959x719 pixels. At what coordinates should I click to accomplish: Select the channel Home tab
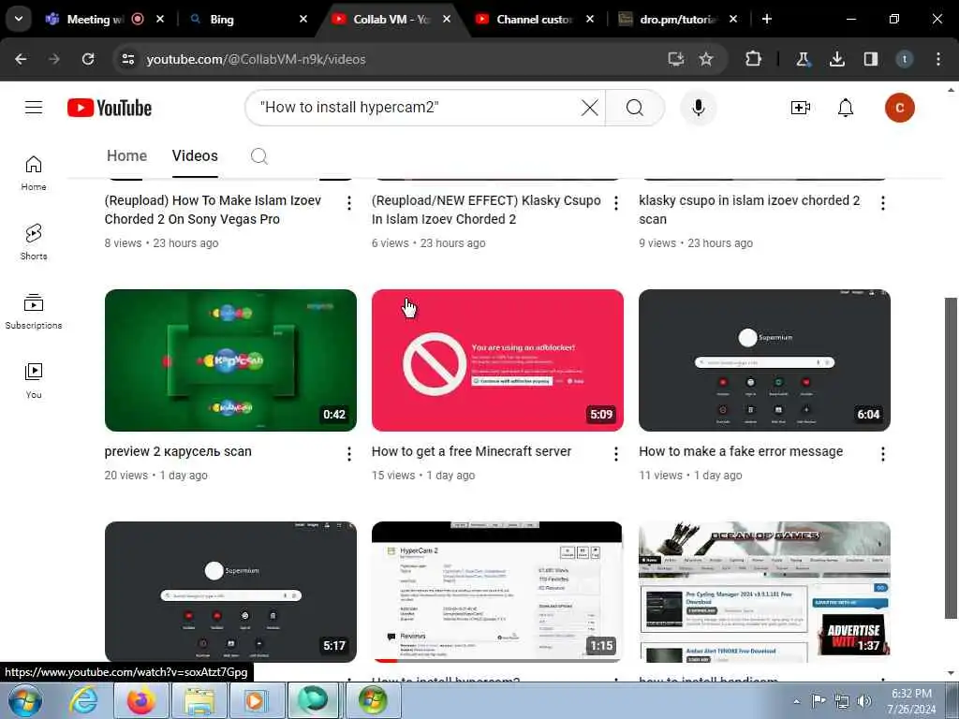[x=126, y=156]
